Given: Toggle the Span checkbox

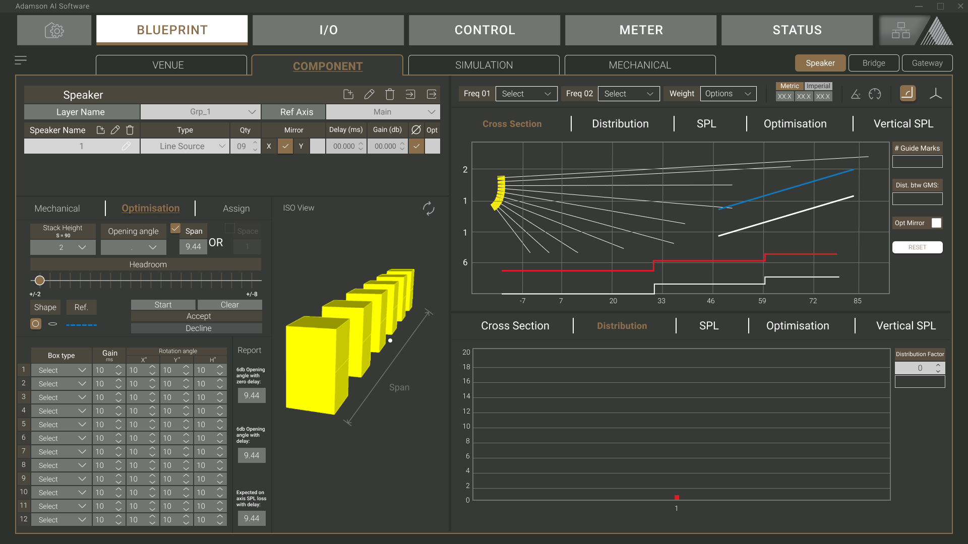Looking at the screenshot, I should point(175,229).
